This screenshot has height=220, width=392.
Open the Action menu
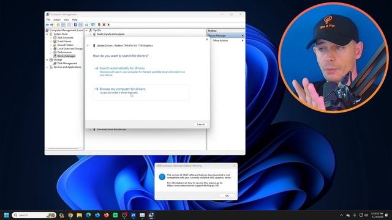[x=57, y=20]
